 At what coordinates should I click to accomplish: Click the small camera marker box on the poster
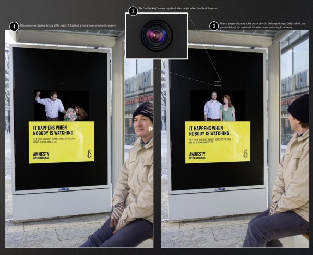tap(218, 83)
